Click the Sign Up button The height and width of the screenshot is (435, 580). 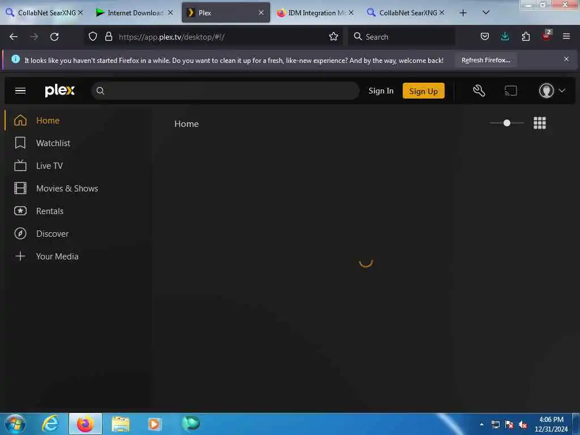424,91
